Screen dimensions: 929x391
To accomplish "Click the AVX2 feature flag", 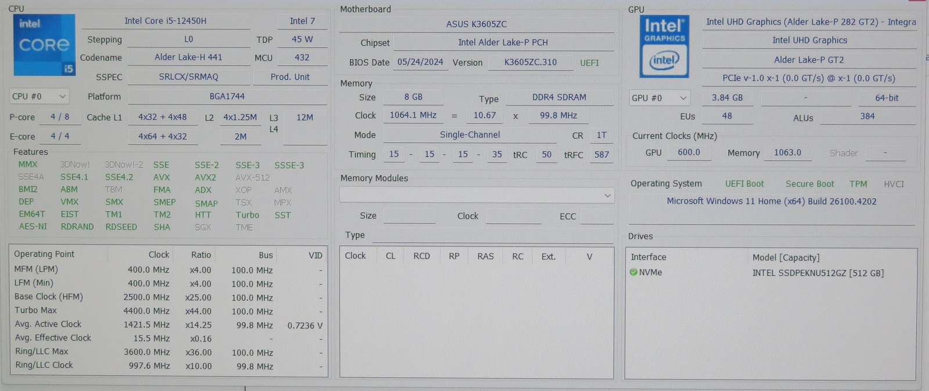I will coord(206,178).
